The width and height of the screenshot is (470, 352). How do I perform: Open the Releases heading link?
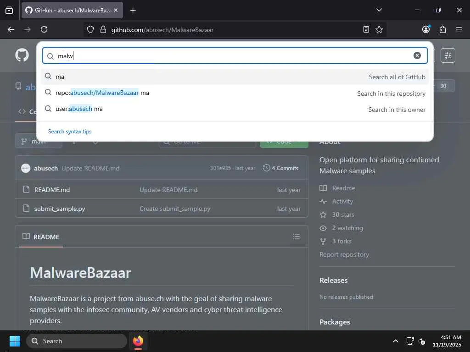point(333,280)
